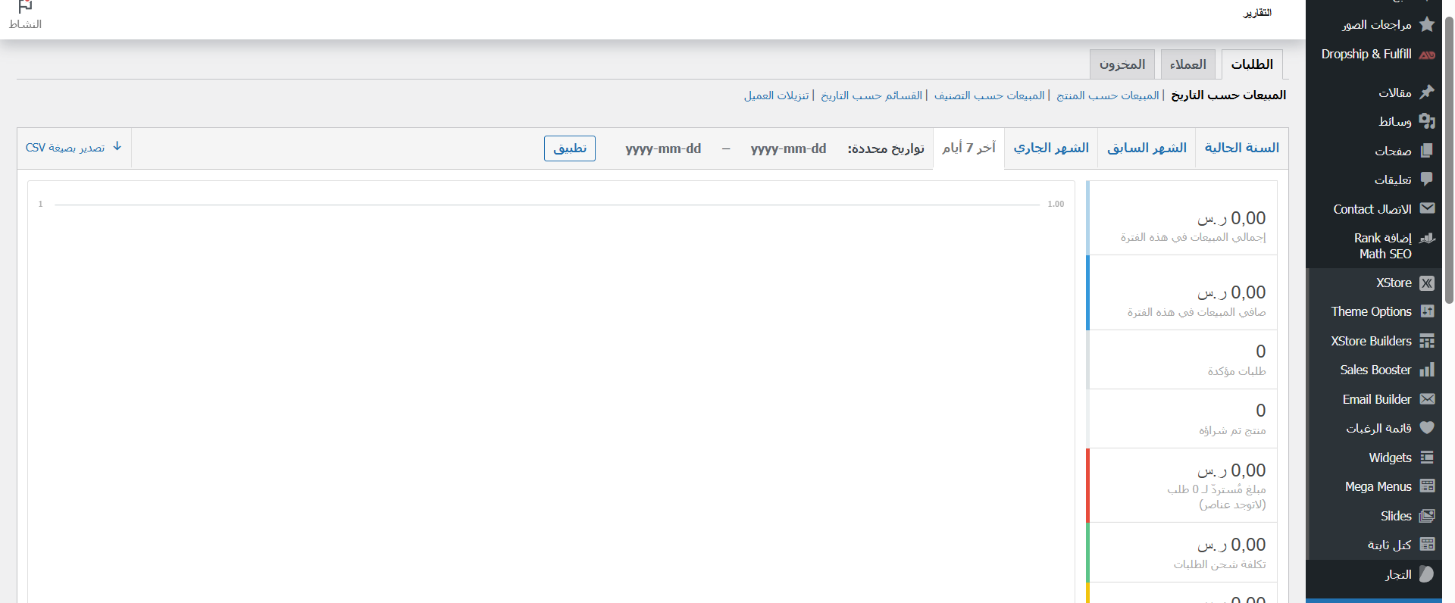This screenshot has height=603, width=1455.
Task: Open the Theme Options sidebar menu
Action: click(1374, 311)
